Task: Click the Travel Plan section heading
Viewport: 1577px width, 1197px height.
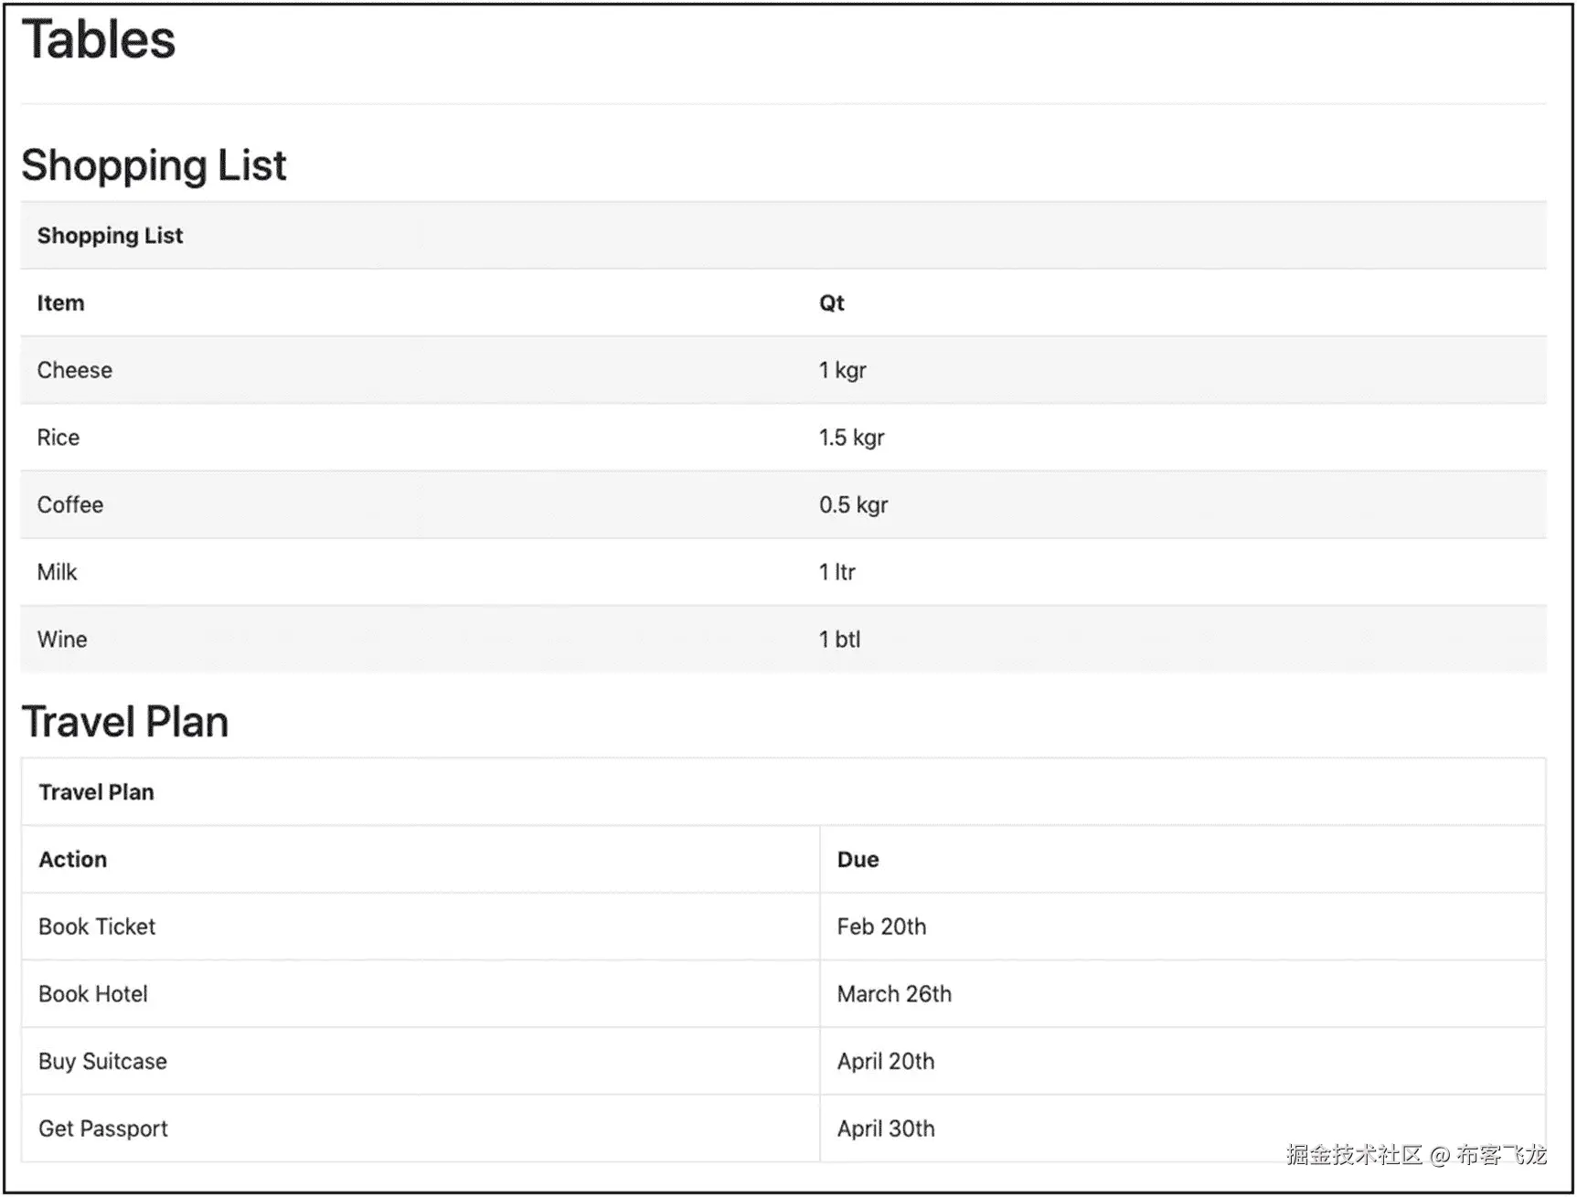Action: pyautogui.click(x=125, y=722)
